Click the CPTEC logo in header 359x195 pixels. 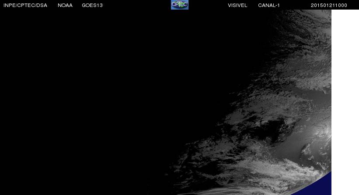[x=180, y=4]
